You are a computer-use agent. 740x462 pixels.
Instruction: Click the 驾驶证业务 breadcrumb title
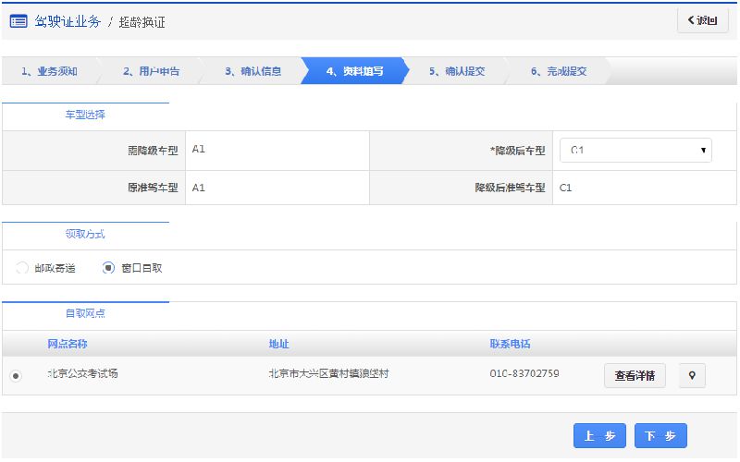[x=68, y=21]
